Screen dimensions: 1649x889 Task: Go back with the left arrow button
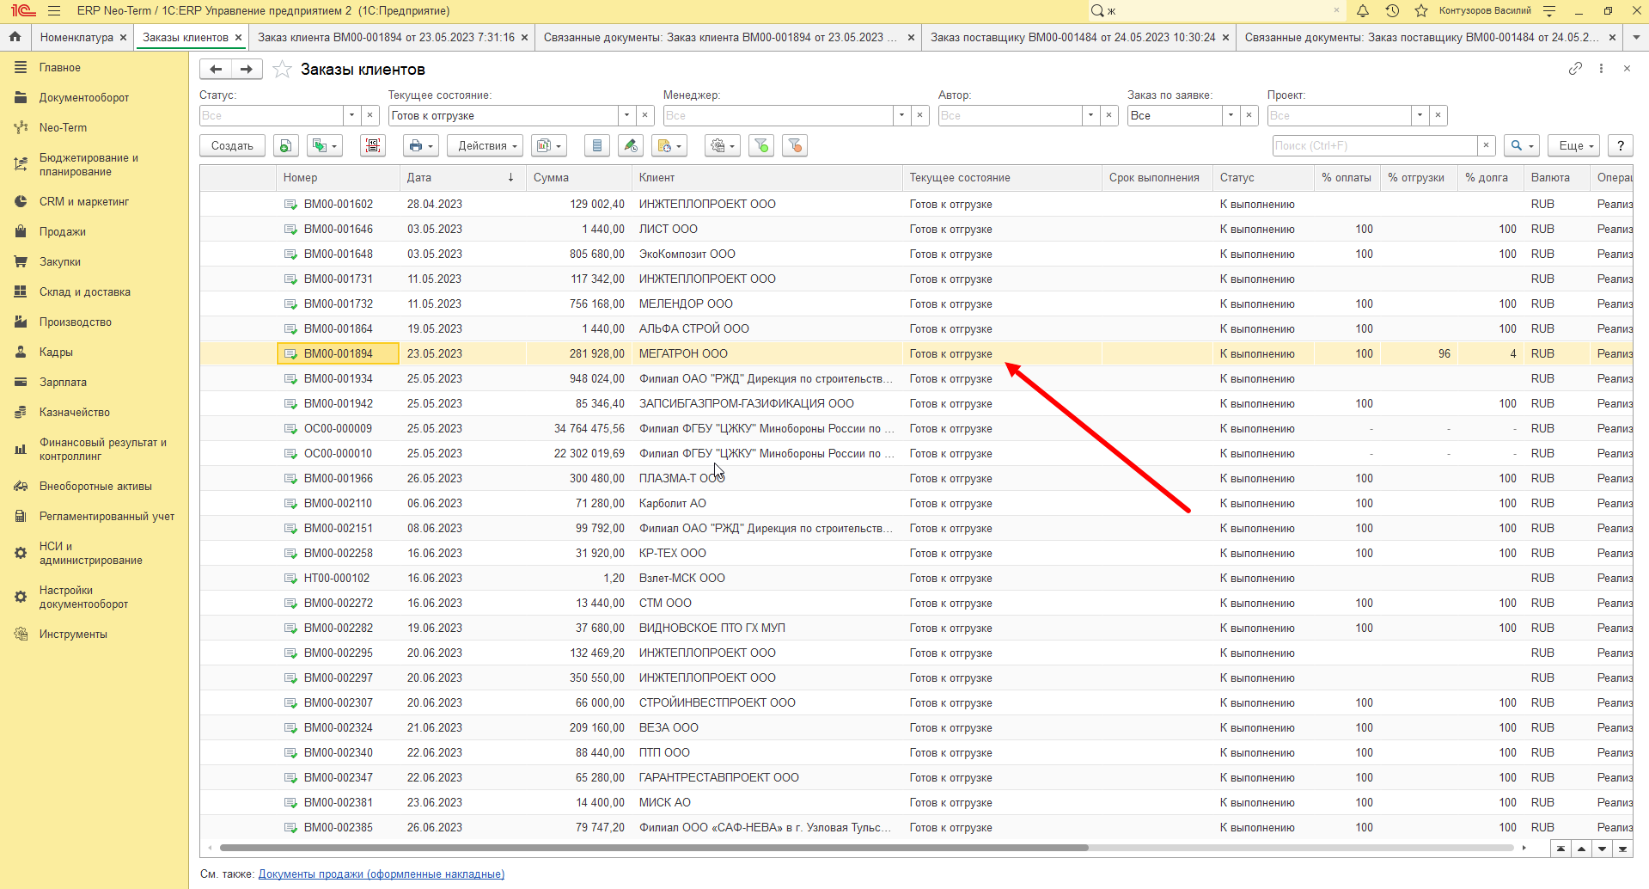pyautogui.click(x=216, y=70)
